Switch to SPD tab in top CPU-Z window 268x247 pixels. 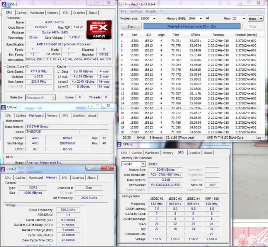66,13
